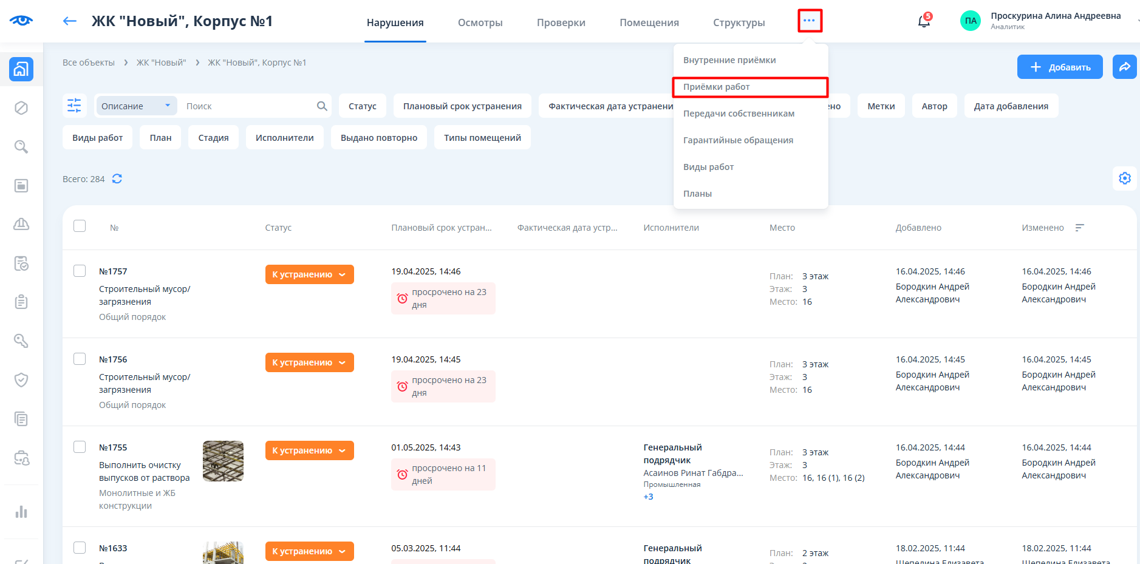Image resolution: width=1140 pixels, height=564 pixels.
Task: Toggle the select-all checkbox in table header
Action: coord(80,226)
